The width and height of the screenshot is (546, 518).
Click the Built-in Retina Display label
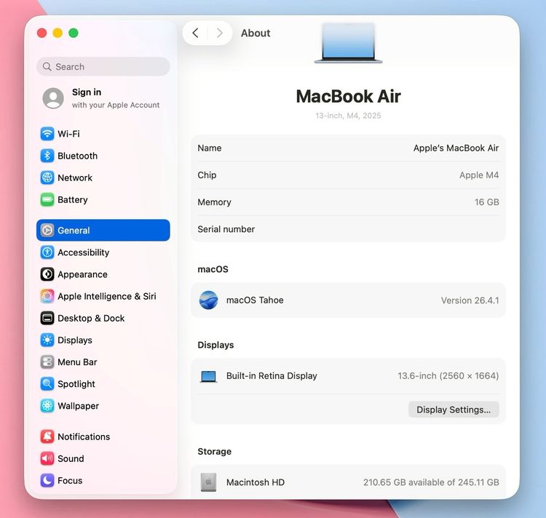pyautogui.click(x=272, y=375)
